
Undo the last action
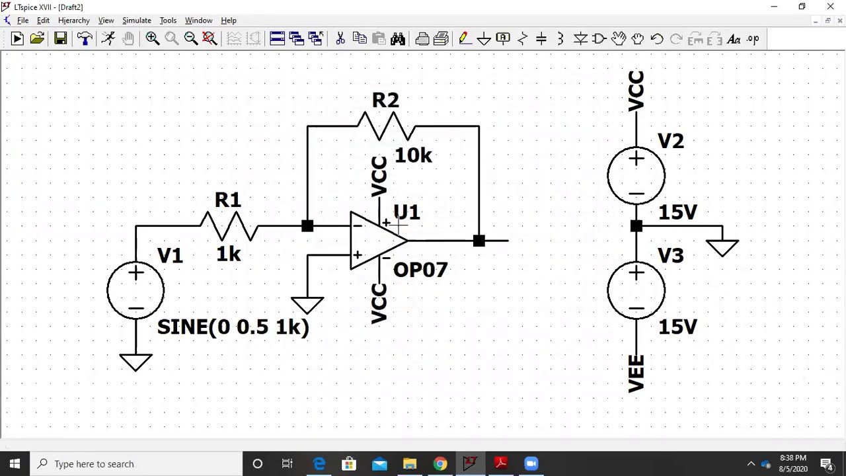pos(657,39)
